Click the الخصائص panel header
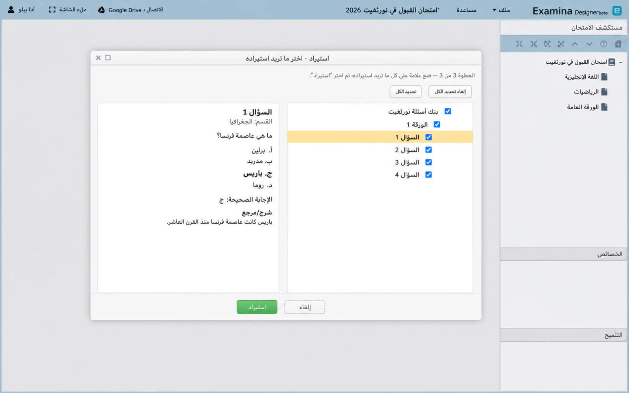Image resolution: width=629 pixels, height=393 pixels. coord(563,254)
